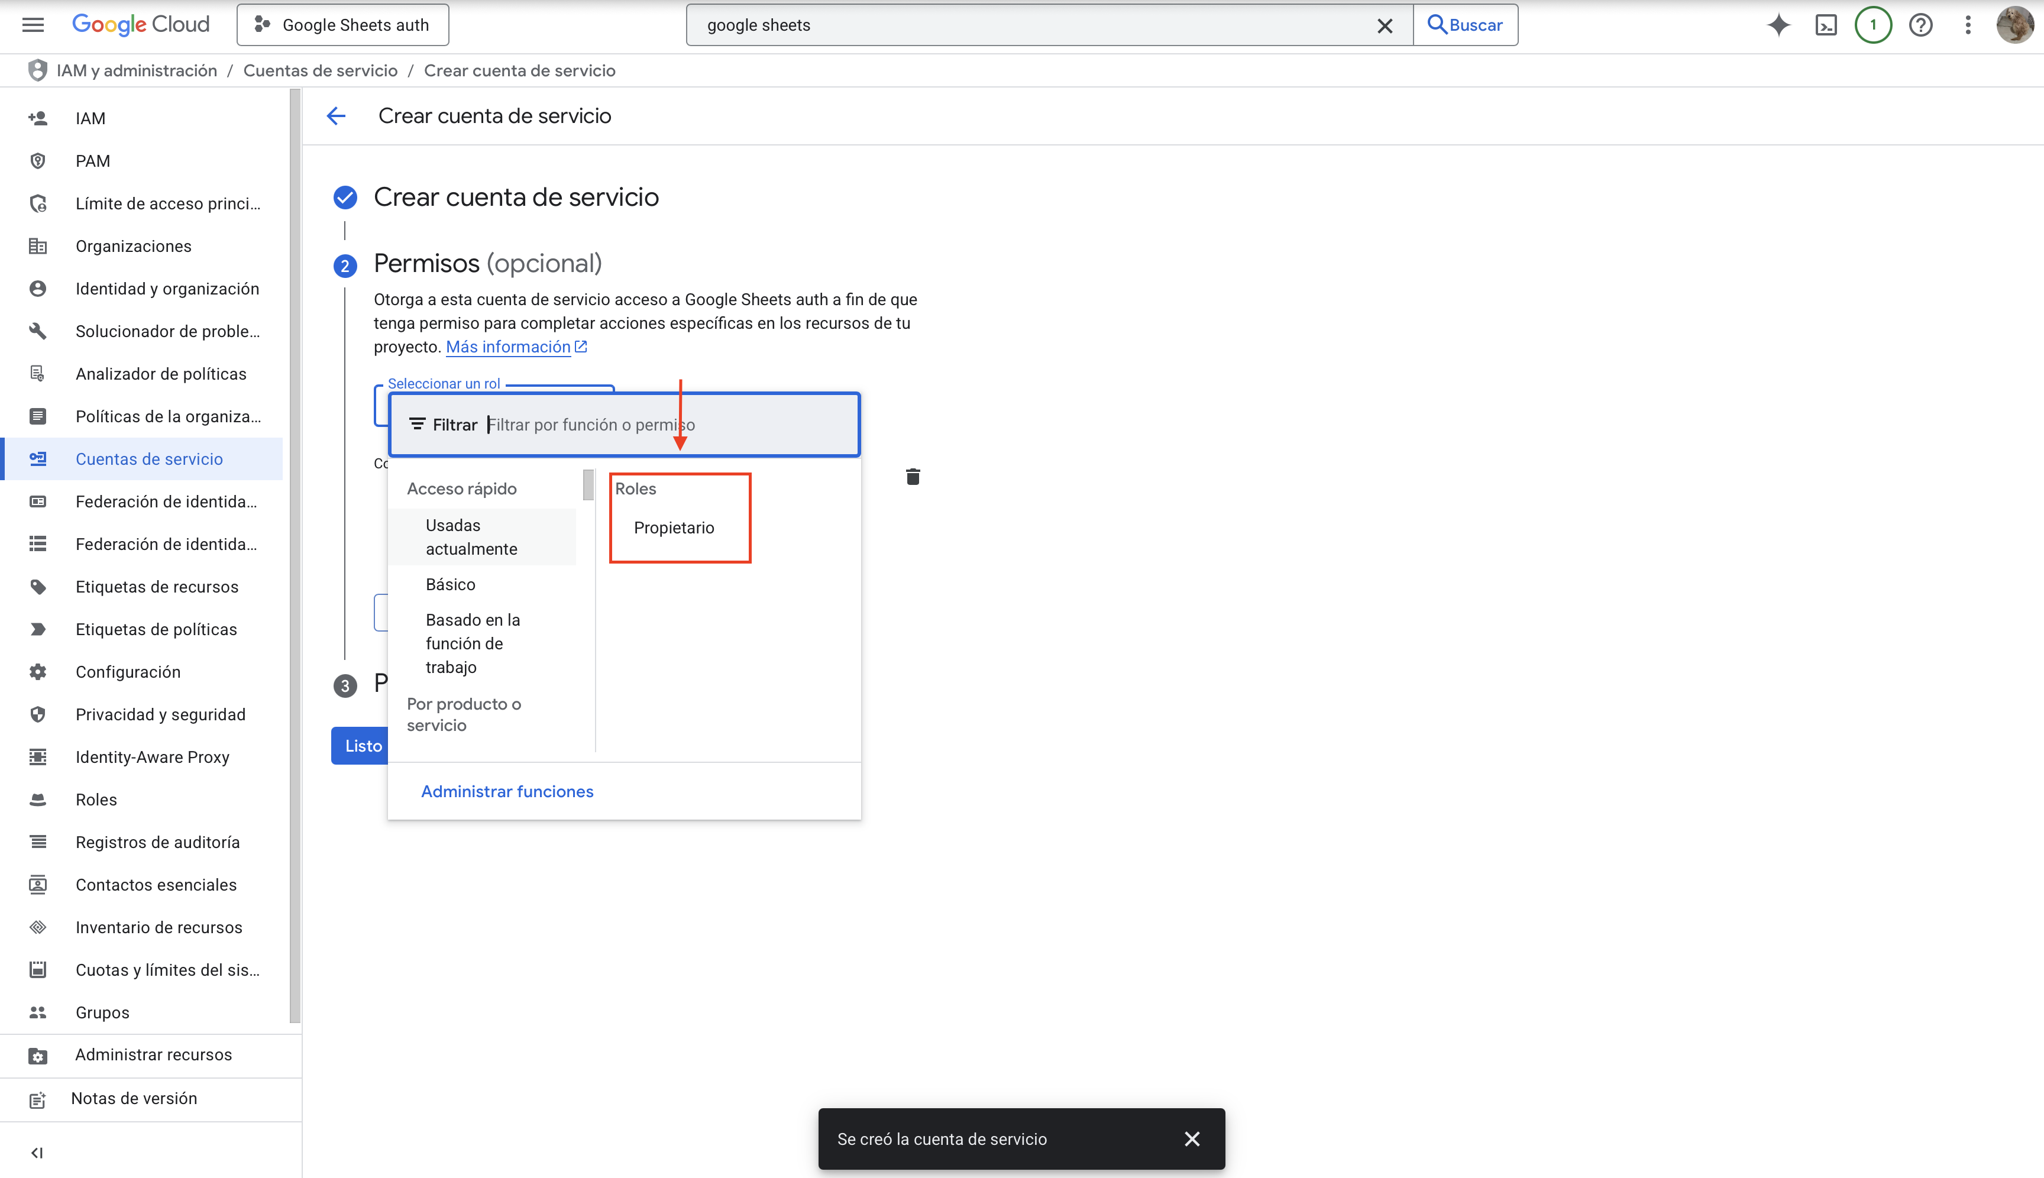
Task: Open Administrar funciones link
Action: point(506,791)
